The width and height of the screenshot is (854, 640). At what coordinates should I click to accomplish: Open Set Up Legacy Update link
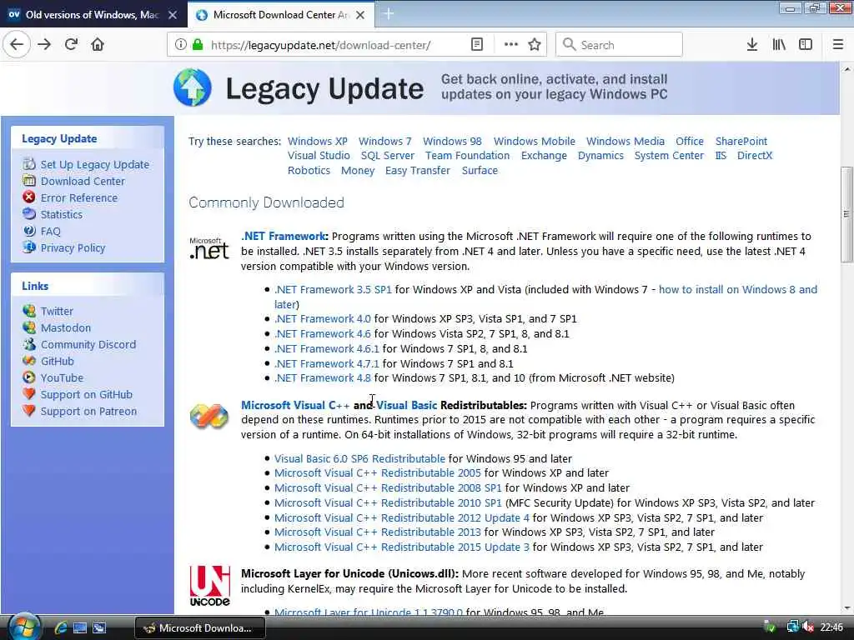point(95,164)
